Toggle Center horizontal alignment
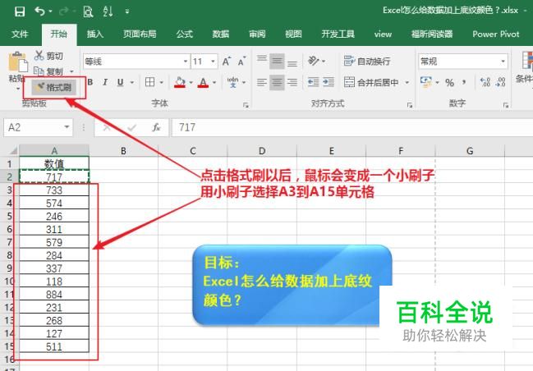The height and width of the screenshot is (371, 533). click(x=277, y=82)
